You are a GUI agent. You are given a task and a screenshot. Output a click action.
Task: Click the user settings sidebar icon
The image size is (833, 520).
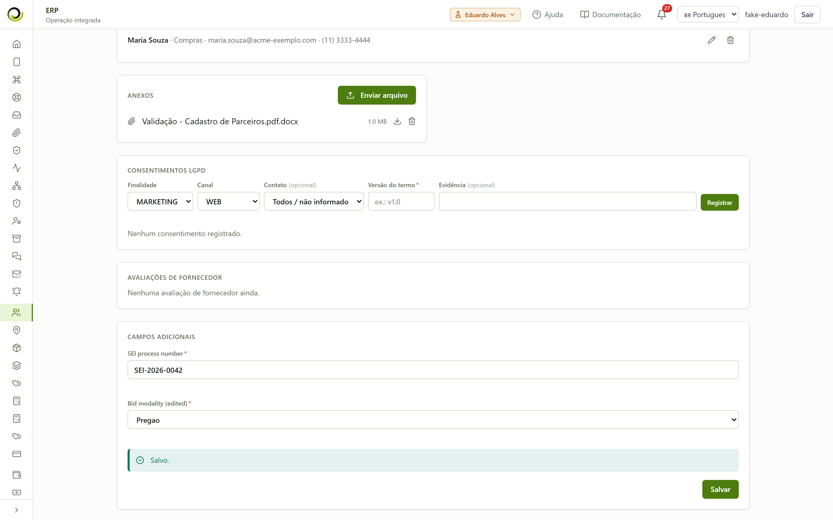16,221
